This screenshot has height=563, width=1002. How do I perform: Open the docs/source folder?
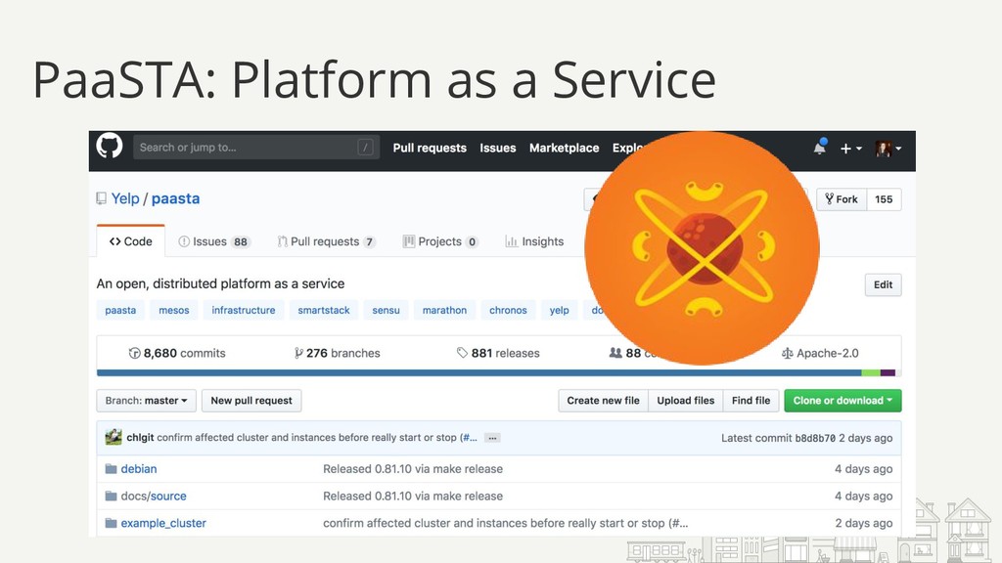[x=154, y=496]
